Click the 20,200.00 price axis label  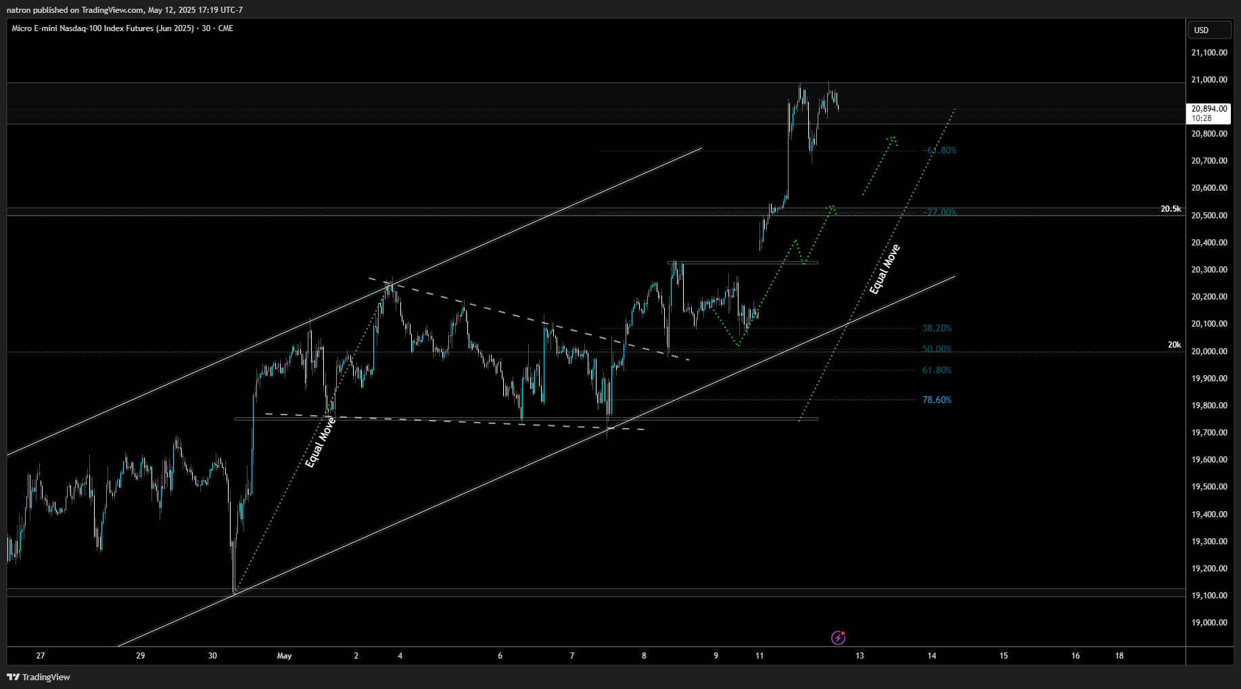(1209, 297)
